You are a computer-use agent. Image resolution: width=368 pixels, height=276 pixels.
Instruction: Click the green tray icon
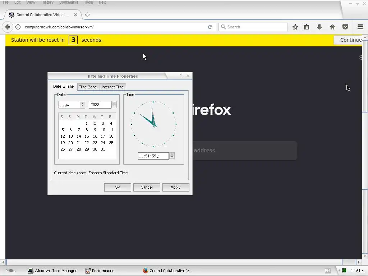(x=344, y=271)
